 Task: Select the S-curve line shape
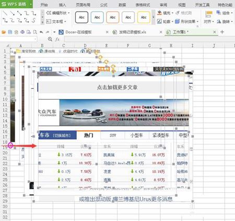[x=33, y=20]
